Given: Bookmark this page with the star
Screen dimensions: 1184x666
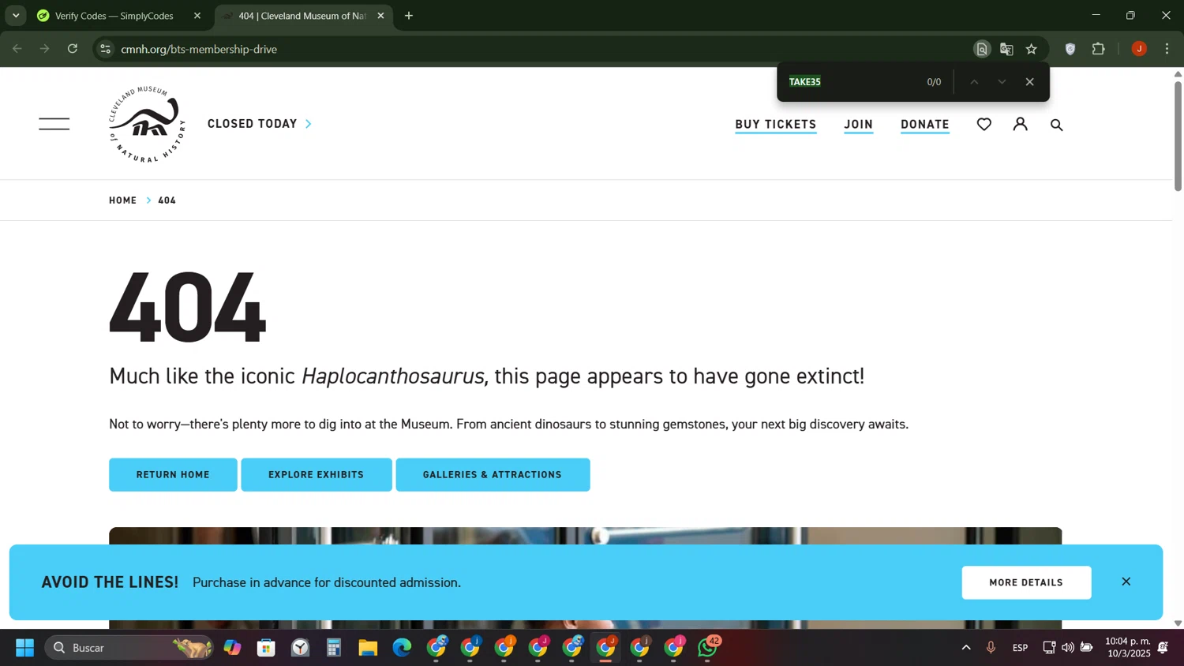Looking at the screenshot, I should pos(1032,49).
